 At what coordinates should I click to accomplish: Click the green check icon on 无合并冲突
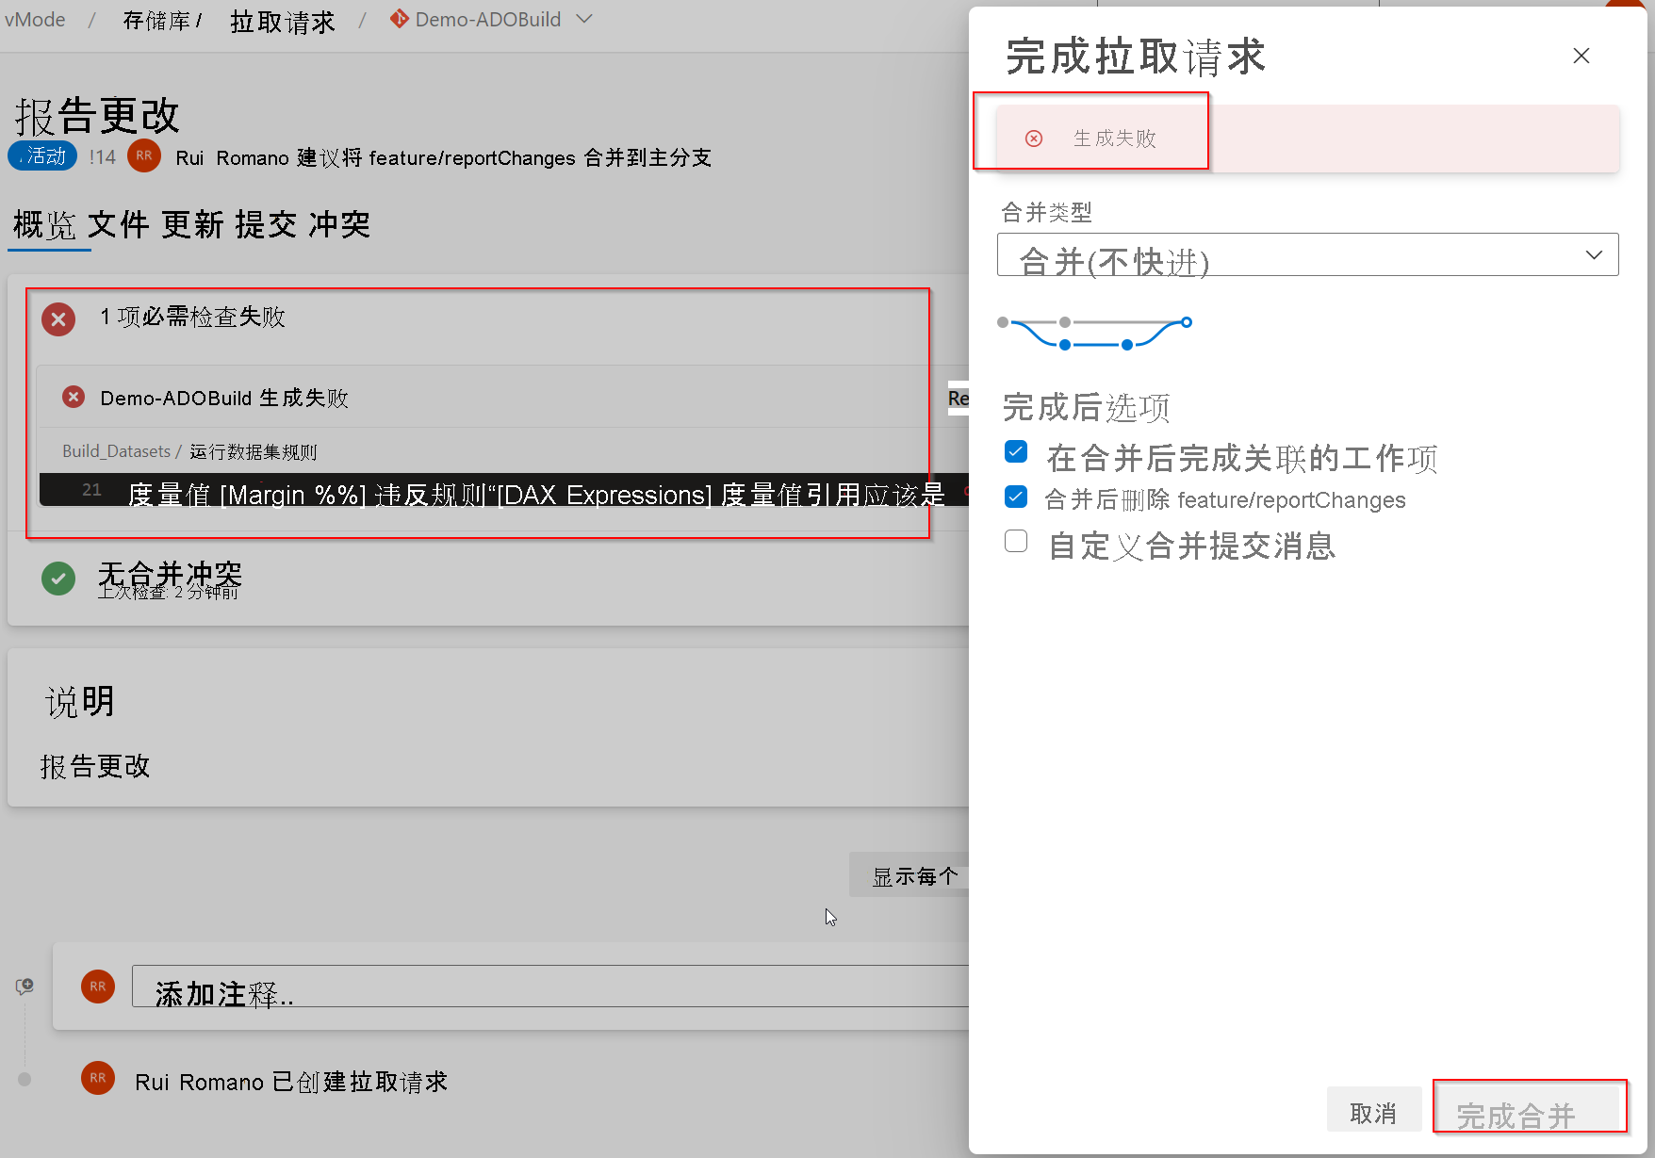click(57, 578)
